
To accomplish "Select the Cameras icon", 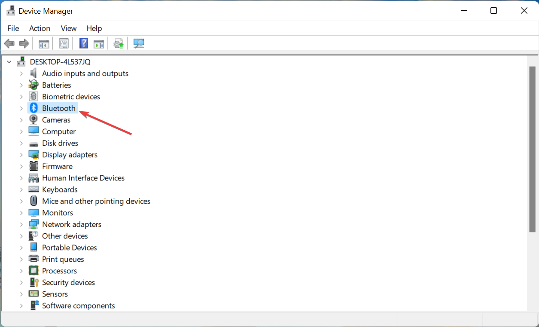I will click(x=33, y=120).
